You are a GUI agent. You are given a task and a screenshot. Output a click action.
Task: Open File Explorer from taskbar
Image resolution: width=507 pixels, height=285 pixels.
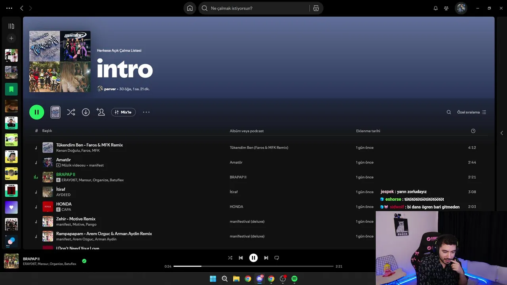tap(236, 279)
